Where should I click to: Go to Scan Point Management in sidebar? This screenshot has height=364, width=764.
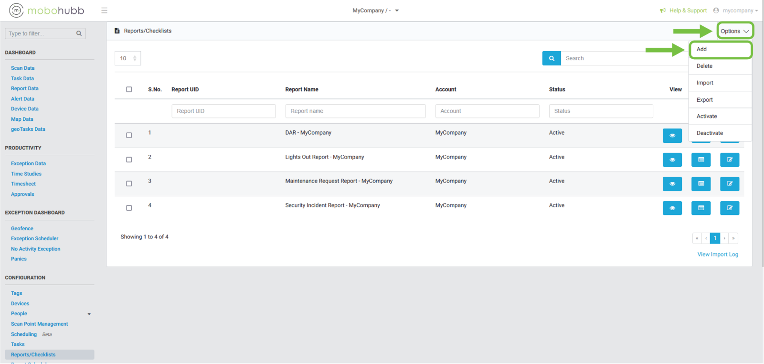pyautogui.click(x=39, y=324)
